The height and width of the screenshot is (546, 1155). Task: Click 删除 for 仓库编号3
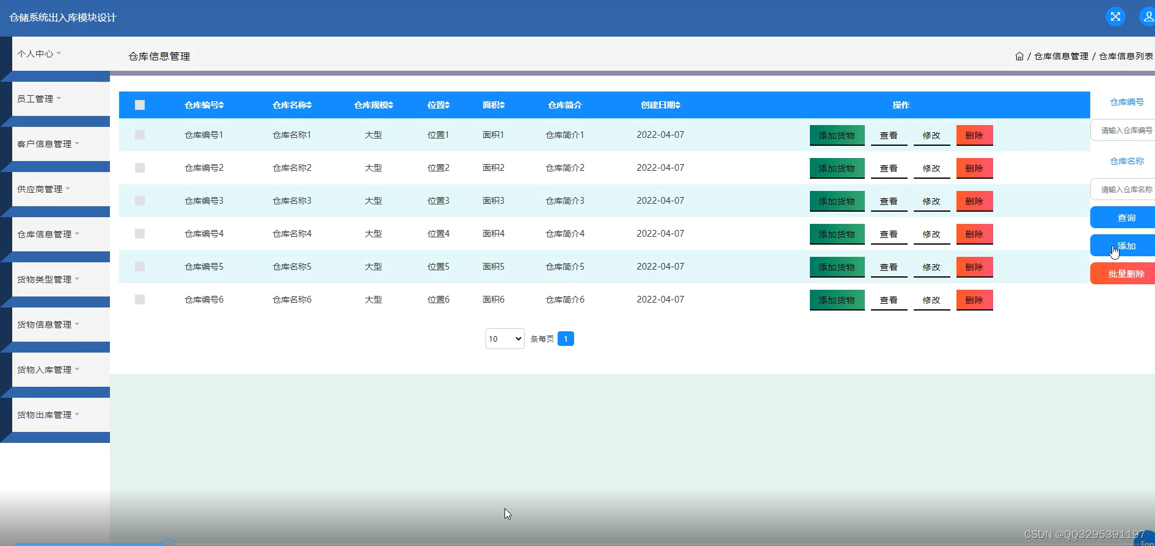[974, 201]
